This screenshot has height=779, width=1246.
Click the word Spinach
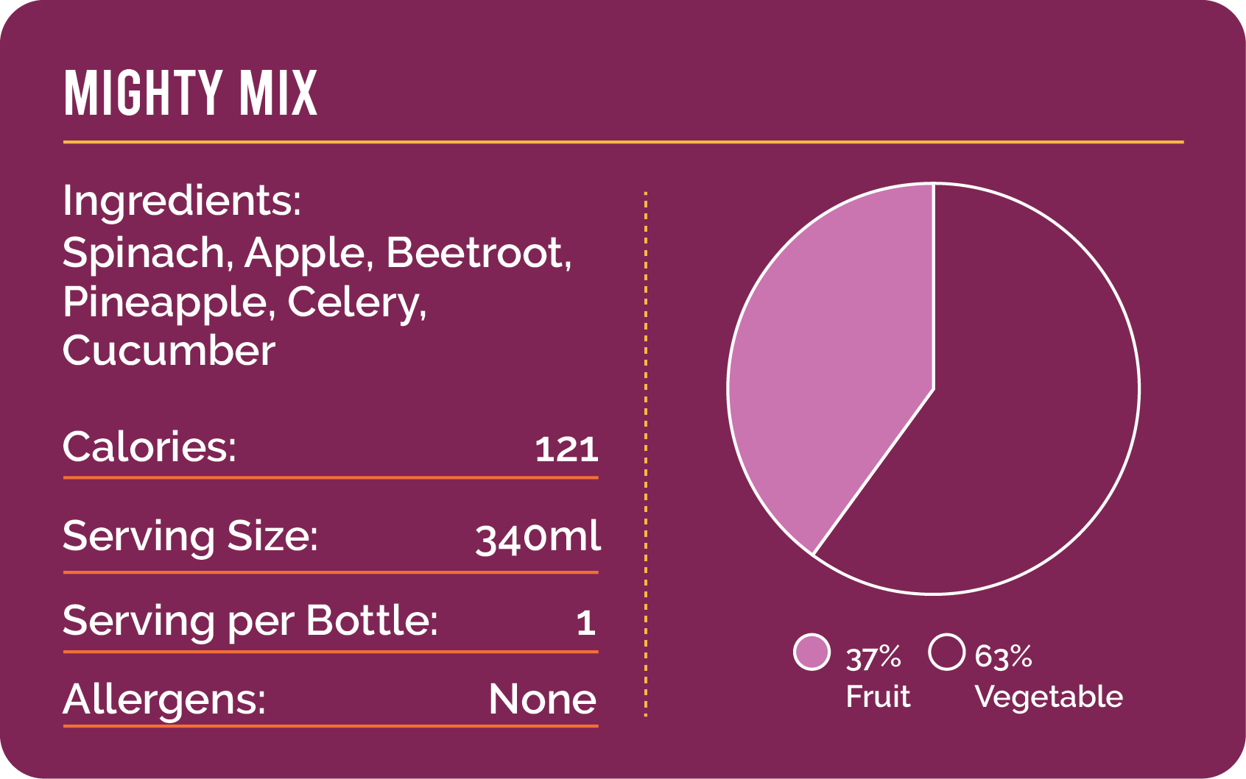(143, 253)
